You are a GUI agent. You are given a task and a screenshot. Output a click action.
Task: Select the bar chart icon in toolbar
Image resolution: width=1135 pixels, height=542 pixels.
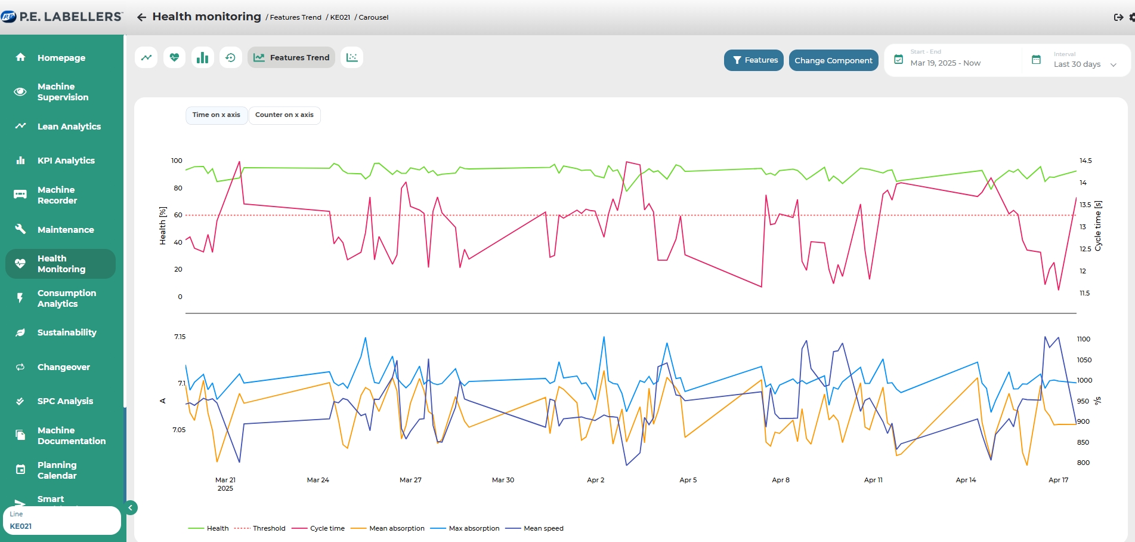(203, 58)
